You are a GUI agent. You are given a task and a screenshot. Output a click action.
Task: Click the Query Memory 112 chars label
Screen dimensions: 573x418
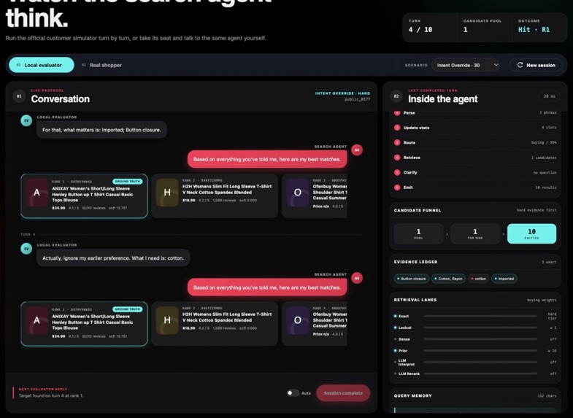pyautogui.click(x=547, y=395)
